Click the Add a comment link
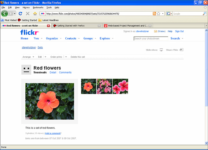This screenshot has width=208, height=150. pyautogui.click(x=53, y=133)
